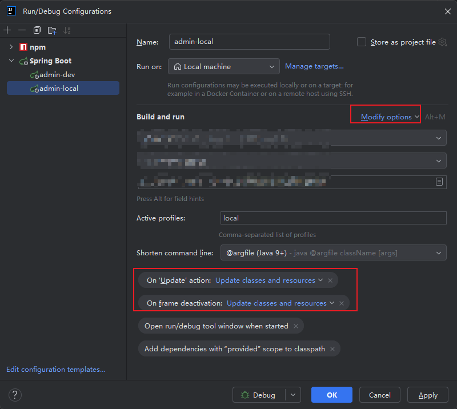Open the Debug button dropdown arrow
The image size is (457, 409).
293,395
